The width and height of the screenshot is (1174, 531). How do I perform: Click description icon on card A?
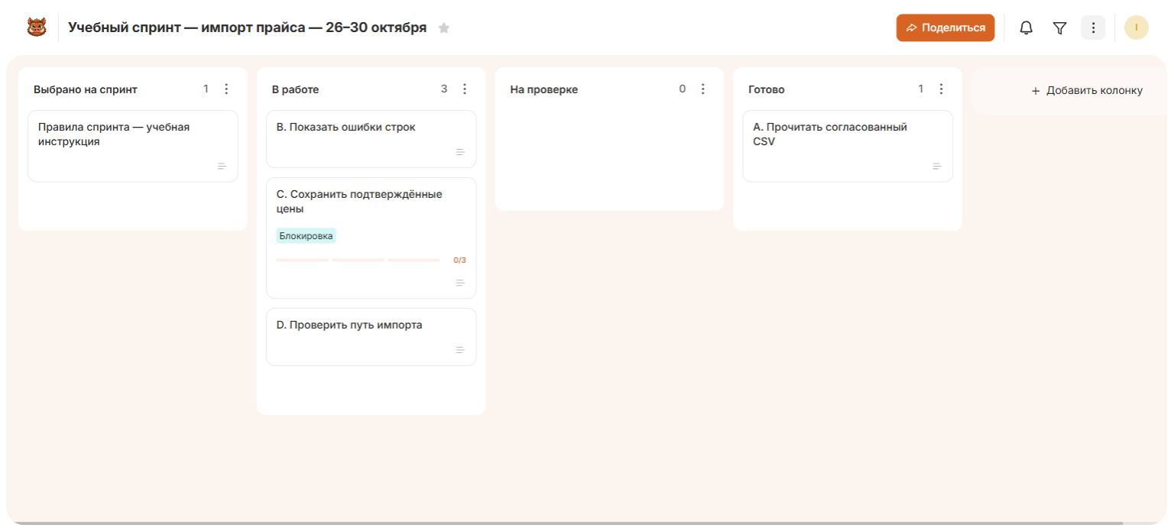point(937,167)
